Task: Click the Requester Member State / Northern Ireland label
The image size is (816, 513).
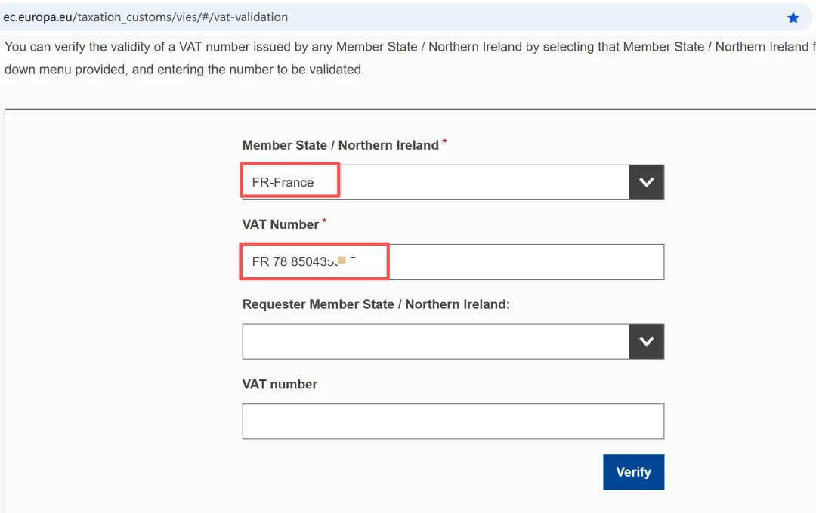Action: [376, 304]
